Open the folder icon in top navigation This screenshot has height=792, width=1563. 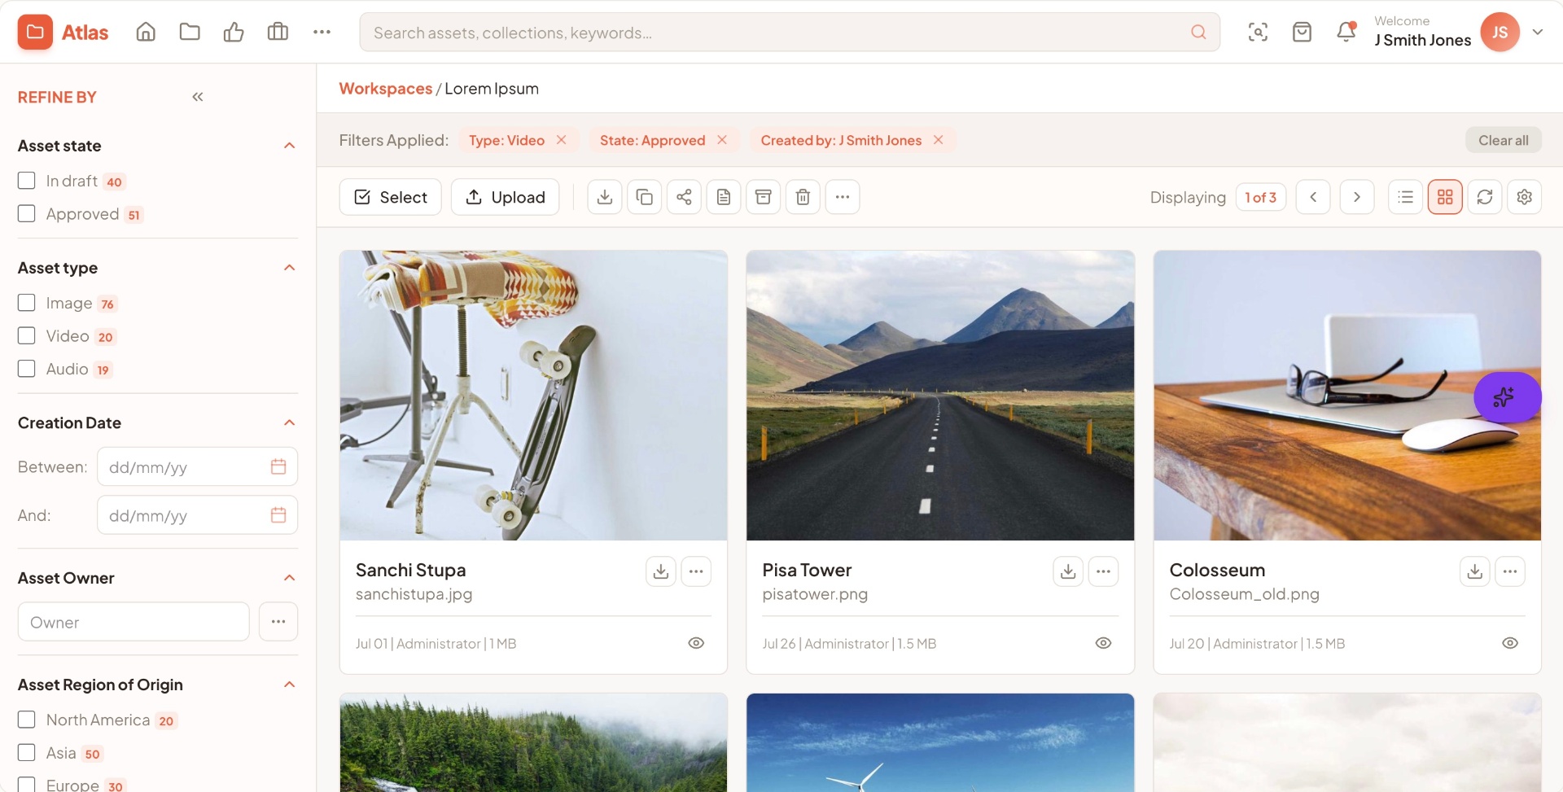pyautogui.click(x=190, y=33)
